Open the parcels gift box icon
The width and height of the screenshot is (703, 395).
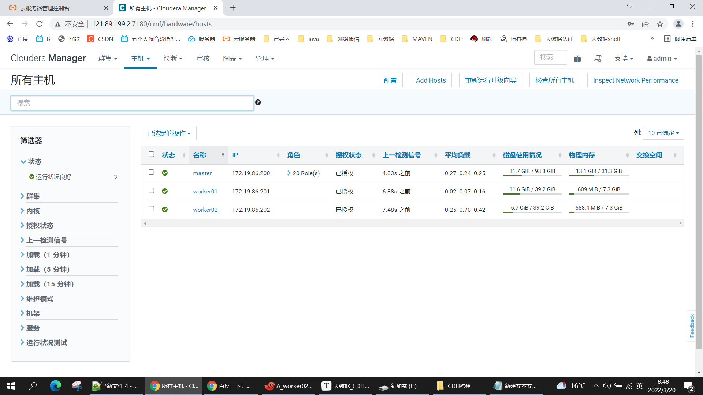tap(577, 59)
